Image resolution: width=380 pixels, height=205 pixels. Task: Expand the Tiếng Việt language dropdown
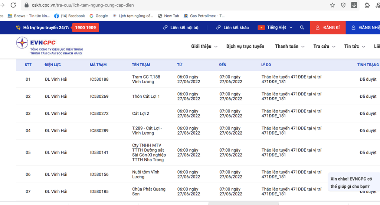[x=275, y=28]
